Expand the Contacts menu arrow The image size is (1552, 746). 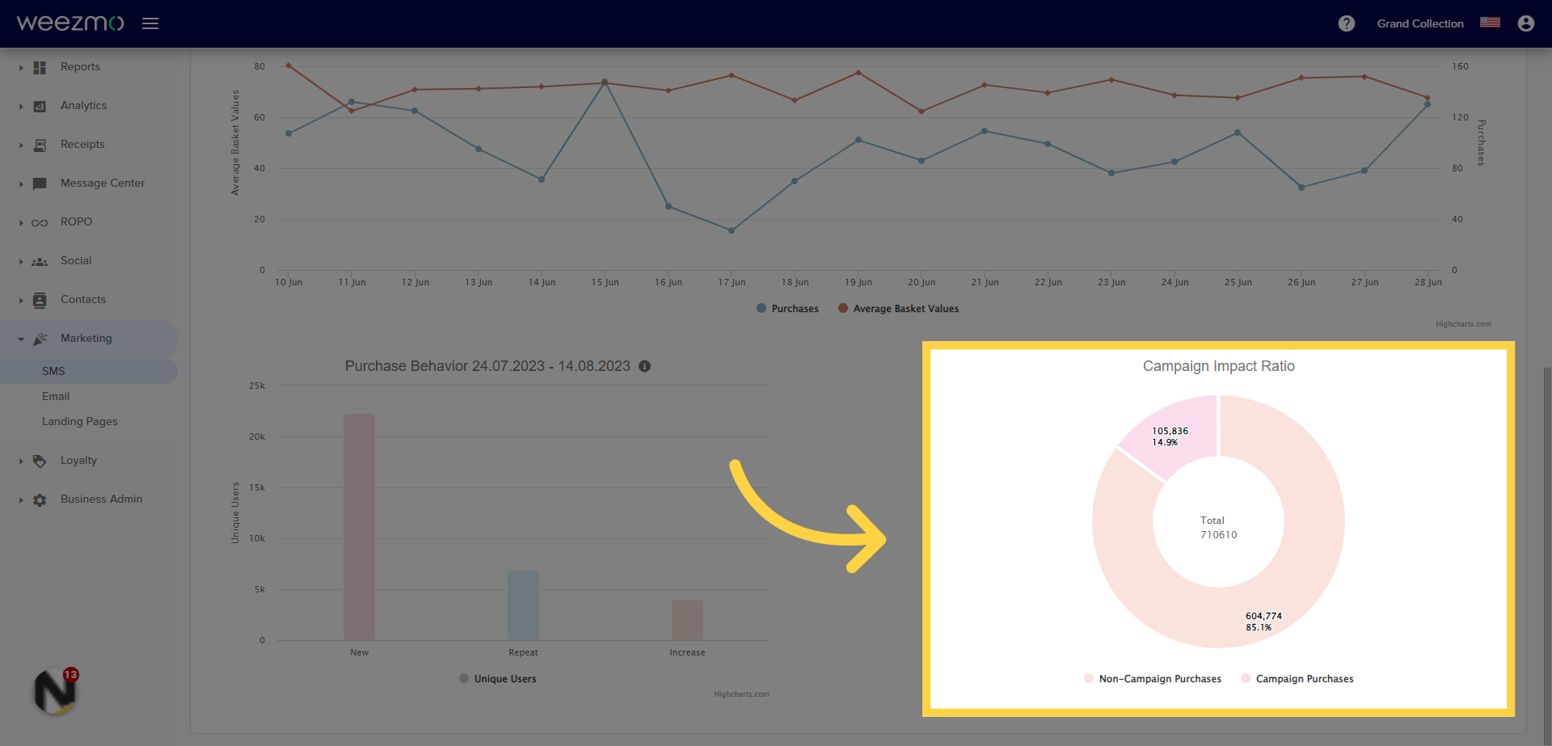tap(21, 301)
